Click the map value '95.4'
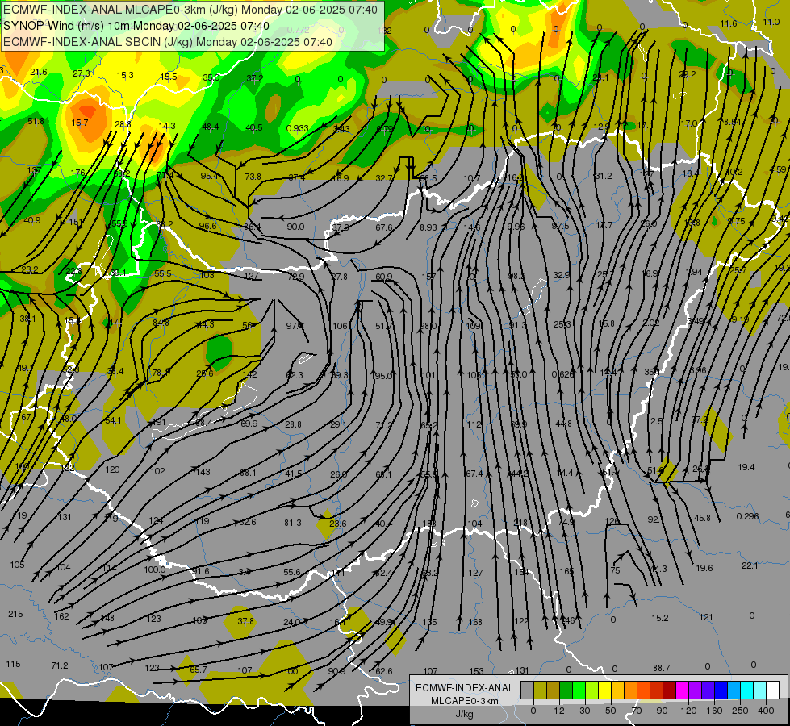Screen dimensions: 790x726 click(x=209, y=176)
